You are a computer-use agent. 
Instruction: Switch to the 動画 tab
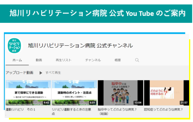(39, 60)
